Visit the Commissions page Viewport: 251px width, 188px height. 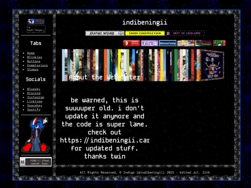coord(37,65)
